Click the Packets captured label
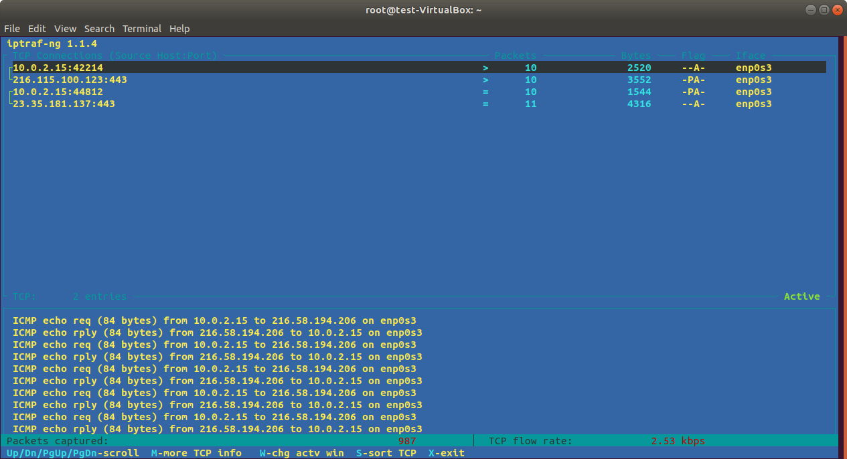The image size is (847, 459). click(x=57, y=441)
